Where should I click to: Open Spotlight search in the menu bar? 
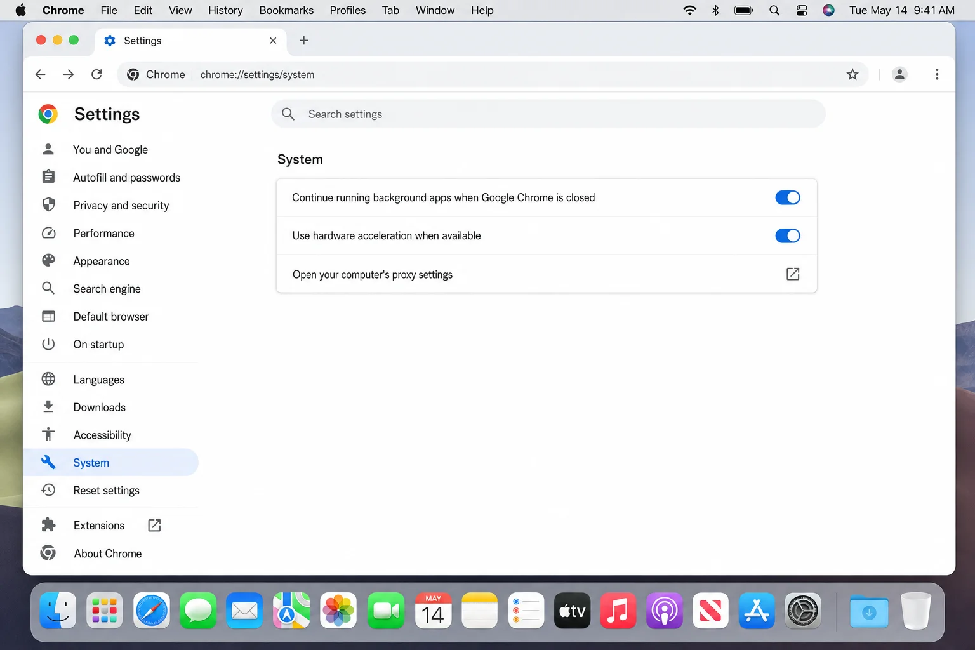(x=774, y=10)
